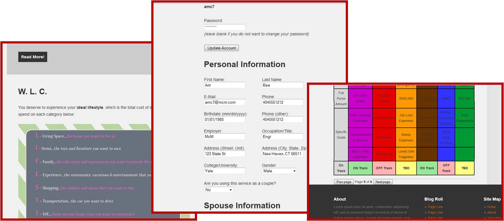Open the Home link in Site Map
Screen dimensions: 504x221
491,207
